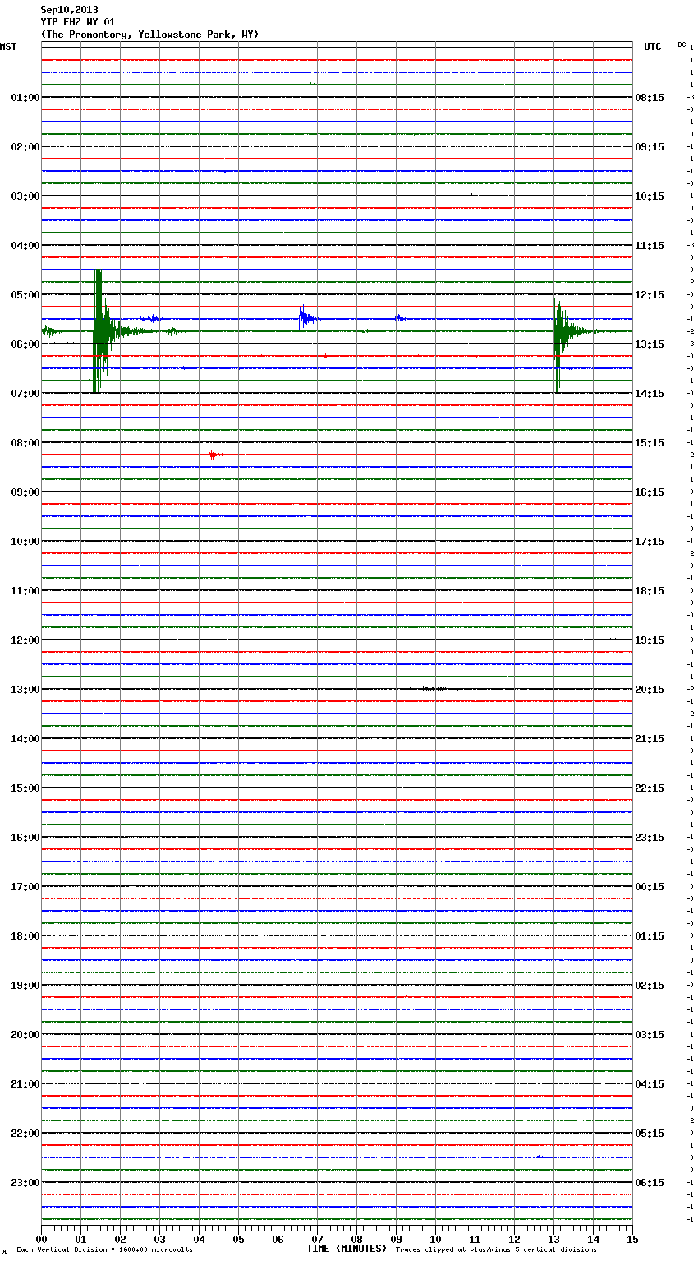
Task: Select the UTC column label
Action: pyautogui.click(x=653, y=47)
